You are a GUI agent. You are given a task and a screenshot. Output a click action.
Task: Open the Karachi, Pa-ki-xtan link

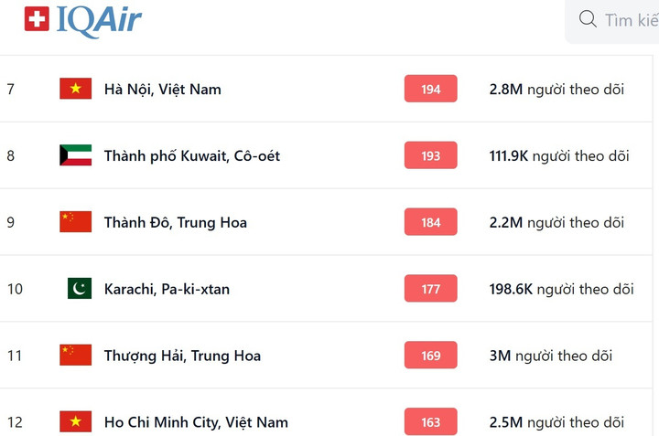(167, 290)
